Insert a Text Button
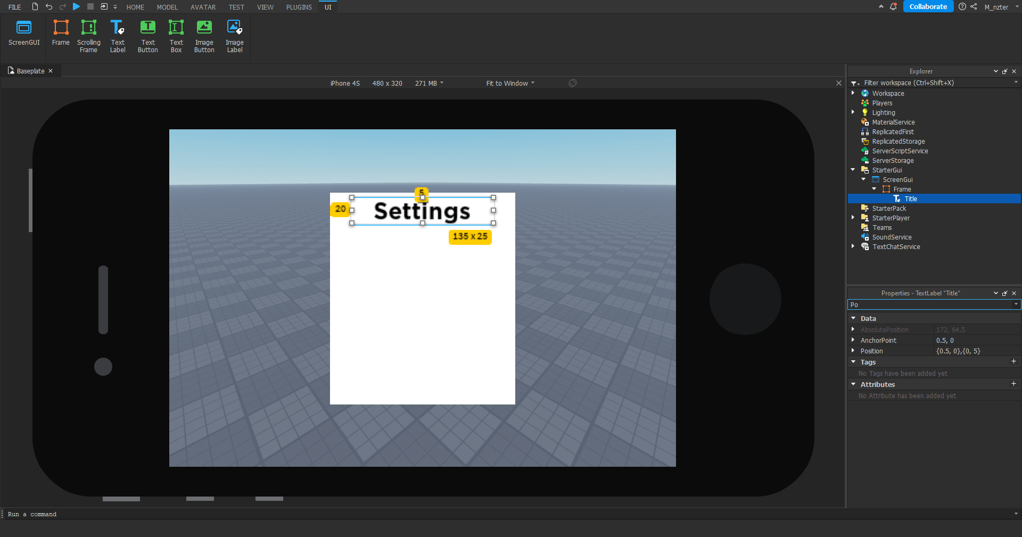 pyautogui.click(x=147, y=33)
